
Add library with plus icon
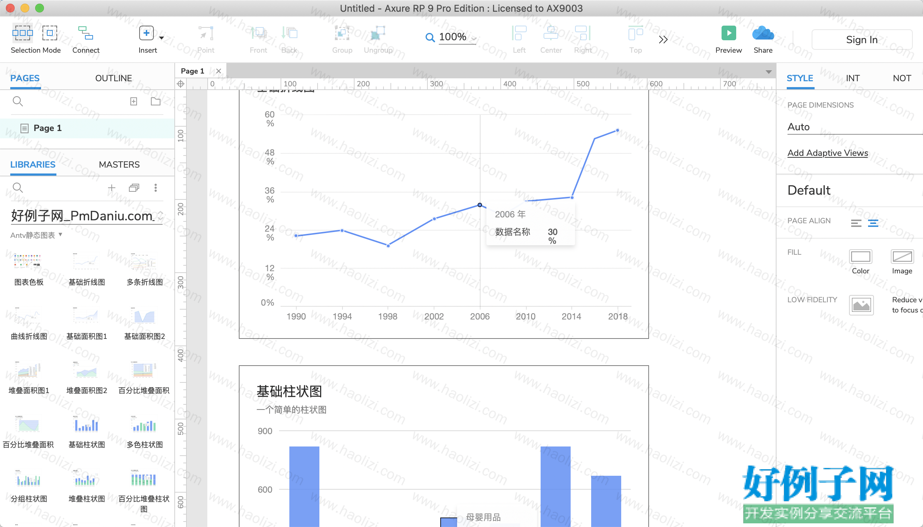click(x=112, y=188)
